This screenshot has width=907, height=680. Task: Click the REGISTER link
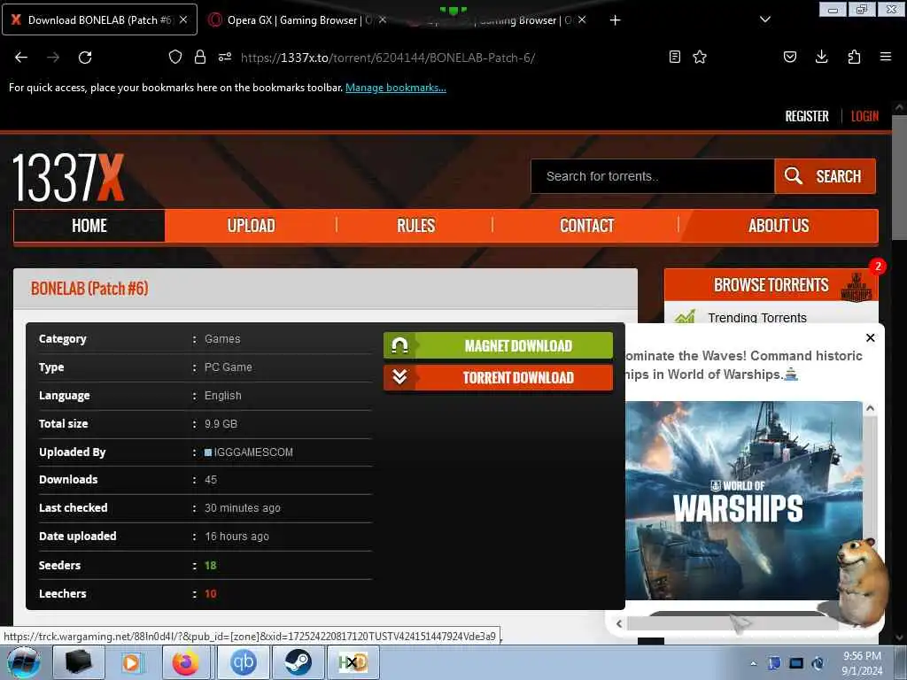(807, 116)
